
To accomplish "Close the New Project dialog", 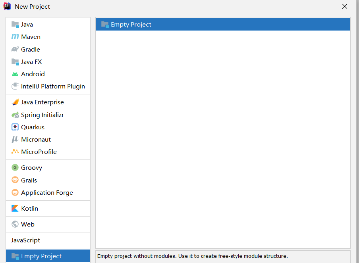I will [345, 6].
